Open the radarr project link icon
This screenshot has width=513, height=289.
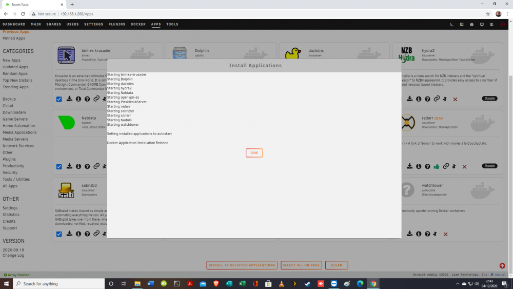446,166
